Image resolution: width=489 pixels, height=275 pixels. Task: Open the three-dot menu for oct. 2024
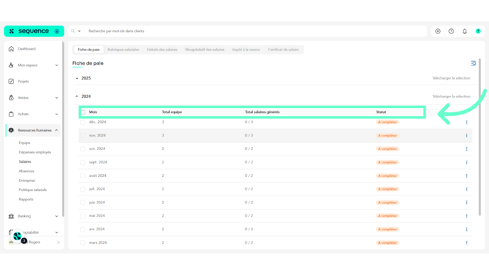click(466, 149)
